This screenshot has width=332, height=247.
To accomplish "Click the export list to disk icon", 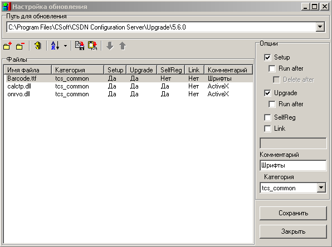I will point(80,46).
